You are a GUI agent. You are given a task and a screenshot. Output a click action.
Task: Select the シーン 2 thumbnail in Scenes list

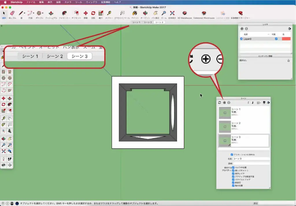[225, 127]
